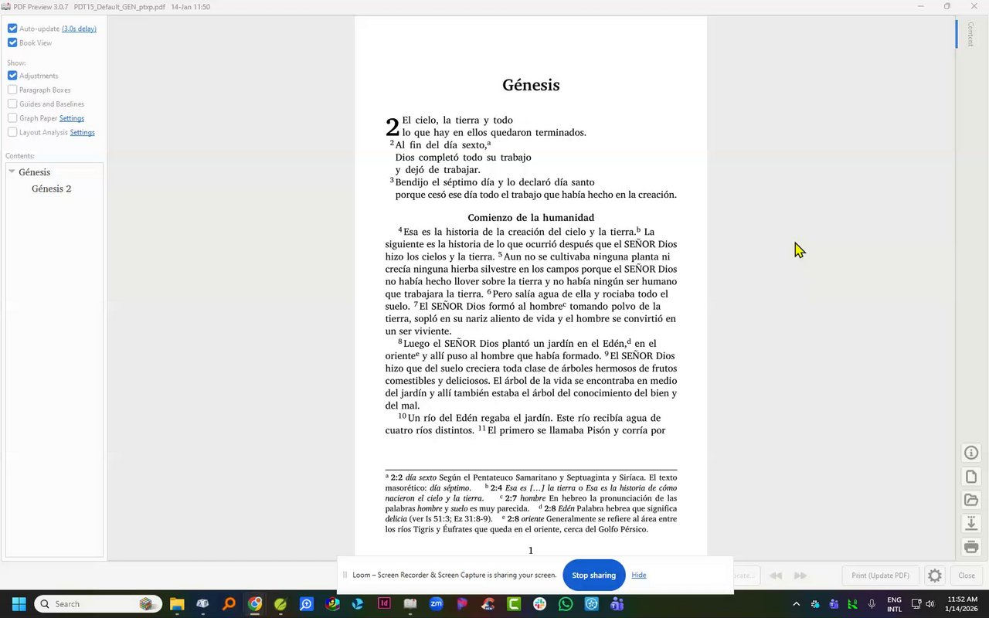Toggle the Auto-update checkbox
Viewport: 989px width, 618px height.
click(x=12, y=29)
